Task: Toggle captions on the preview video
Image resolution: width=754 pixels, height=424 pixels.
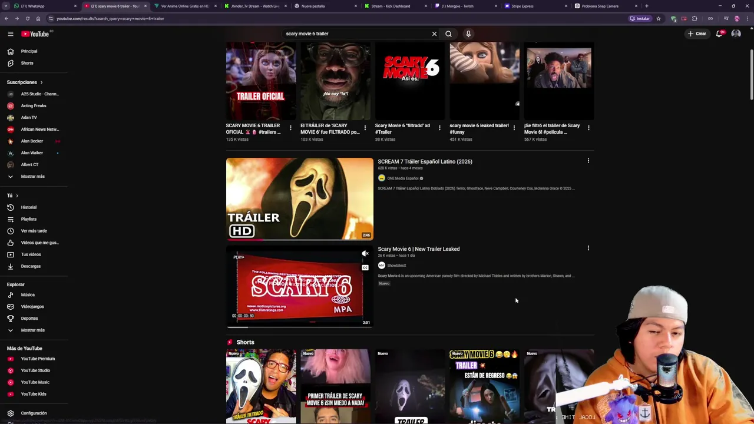Action: click(365, 267)
